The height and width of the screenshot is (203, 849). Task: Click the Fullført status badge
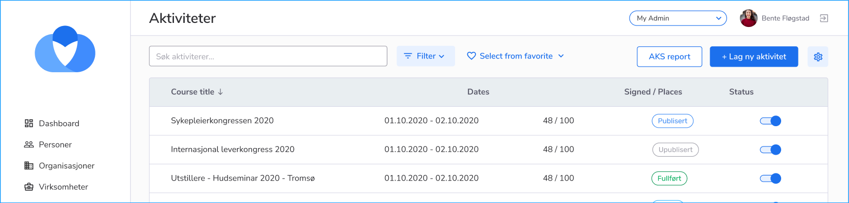[x=669, y=178]
